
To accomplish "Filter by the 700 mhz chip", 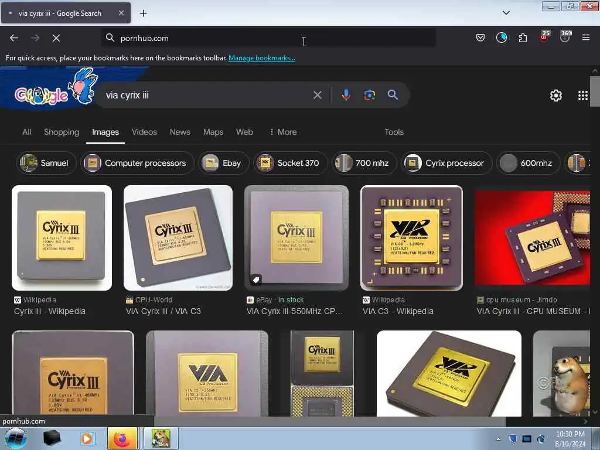I will point(364,163).
